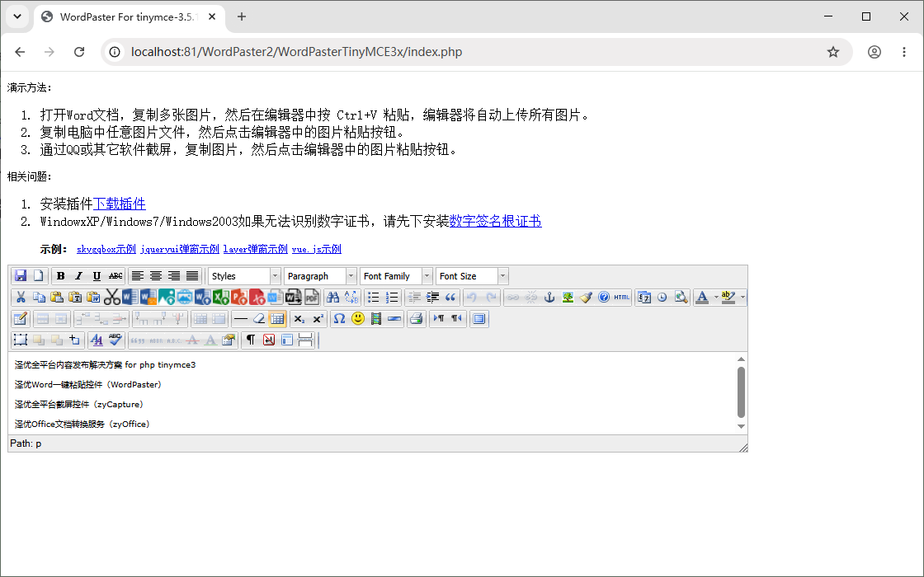Toggle Underline formatting
924x577 pixels.
(x=97, y=275)
